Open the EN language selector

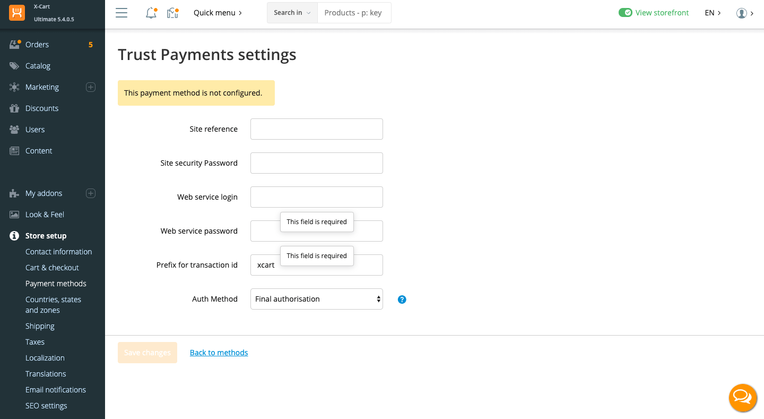point(713,12)
